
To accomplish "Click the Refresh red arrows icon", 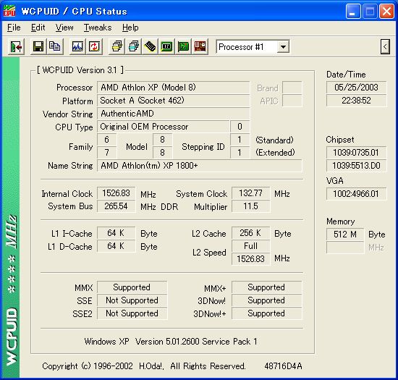I will point(94,47).
